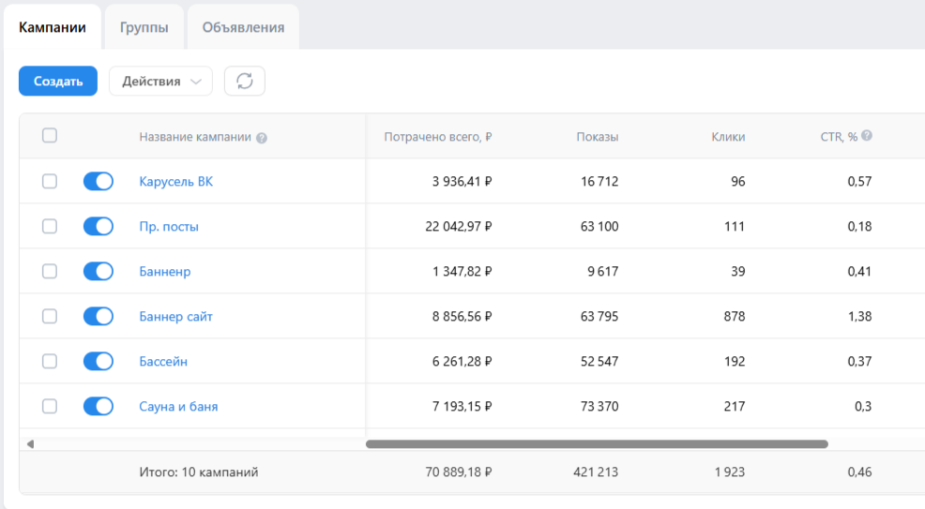This screenshot has height=509, width=925.
Task: Switch to the Кампании tab
Action: point(53,27)
